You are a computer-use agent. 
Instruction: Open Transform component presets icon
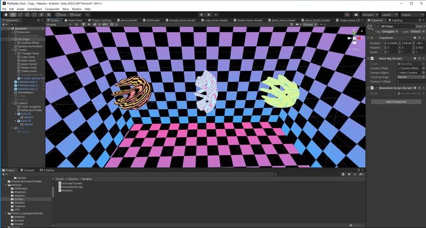pos(419,38)
